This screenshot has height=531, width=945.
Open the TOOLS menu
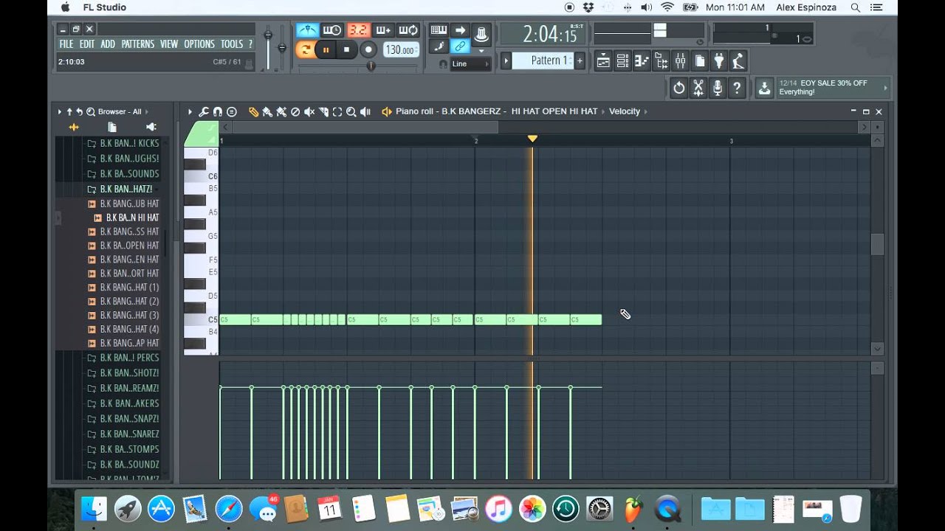pos(232,44)
